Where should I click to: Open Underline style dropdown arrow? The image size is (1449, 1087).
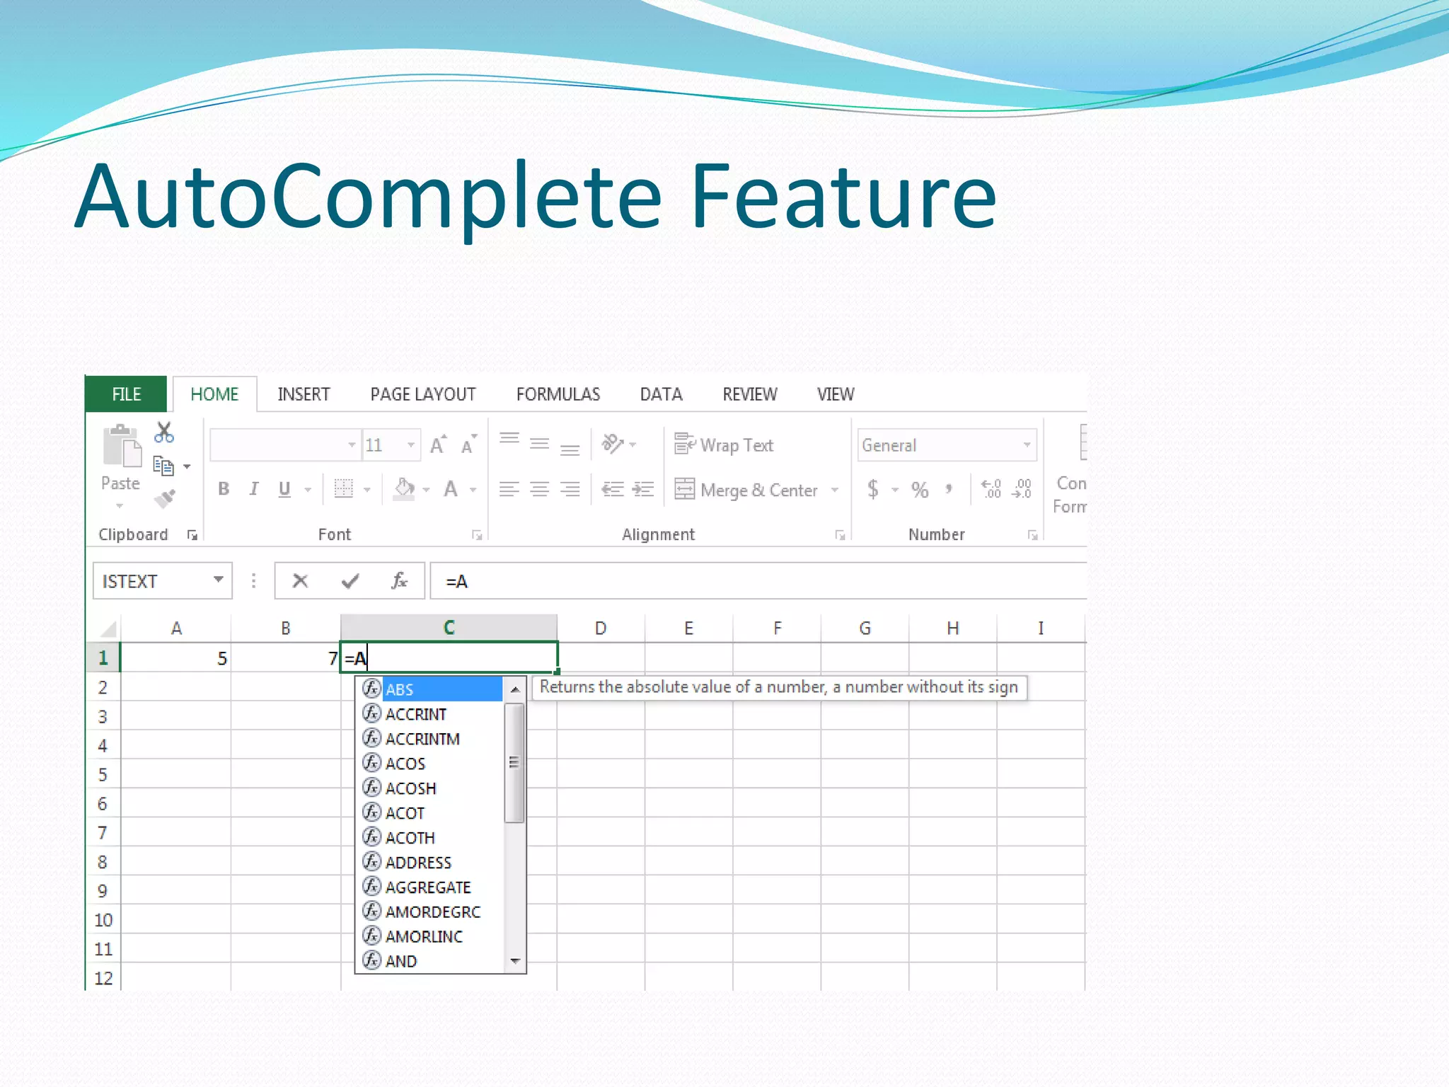(308, 490)
